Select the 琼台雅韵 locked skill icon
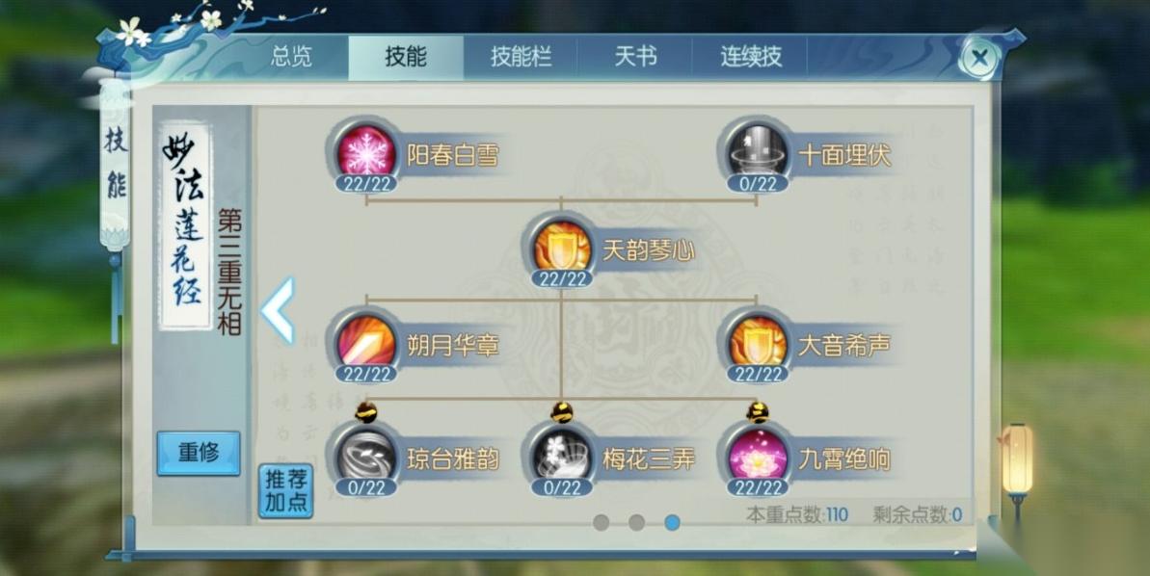1150x576 pixels. [x=366, y=458]
